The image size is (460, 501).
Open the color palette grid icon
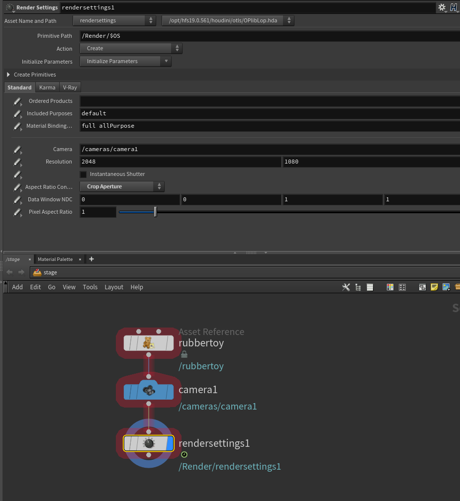pos(390,287)
